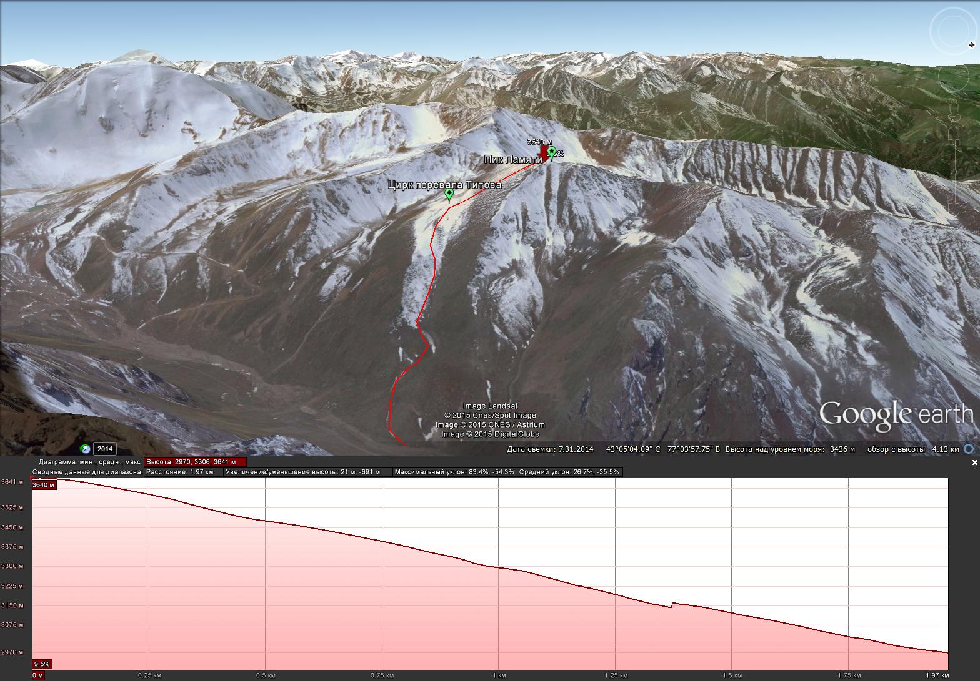Click the Цирк перевала Титова placemark pin
Screen dimensions: 980x681
pyautogui.click(x=449, y=195)
